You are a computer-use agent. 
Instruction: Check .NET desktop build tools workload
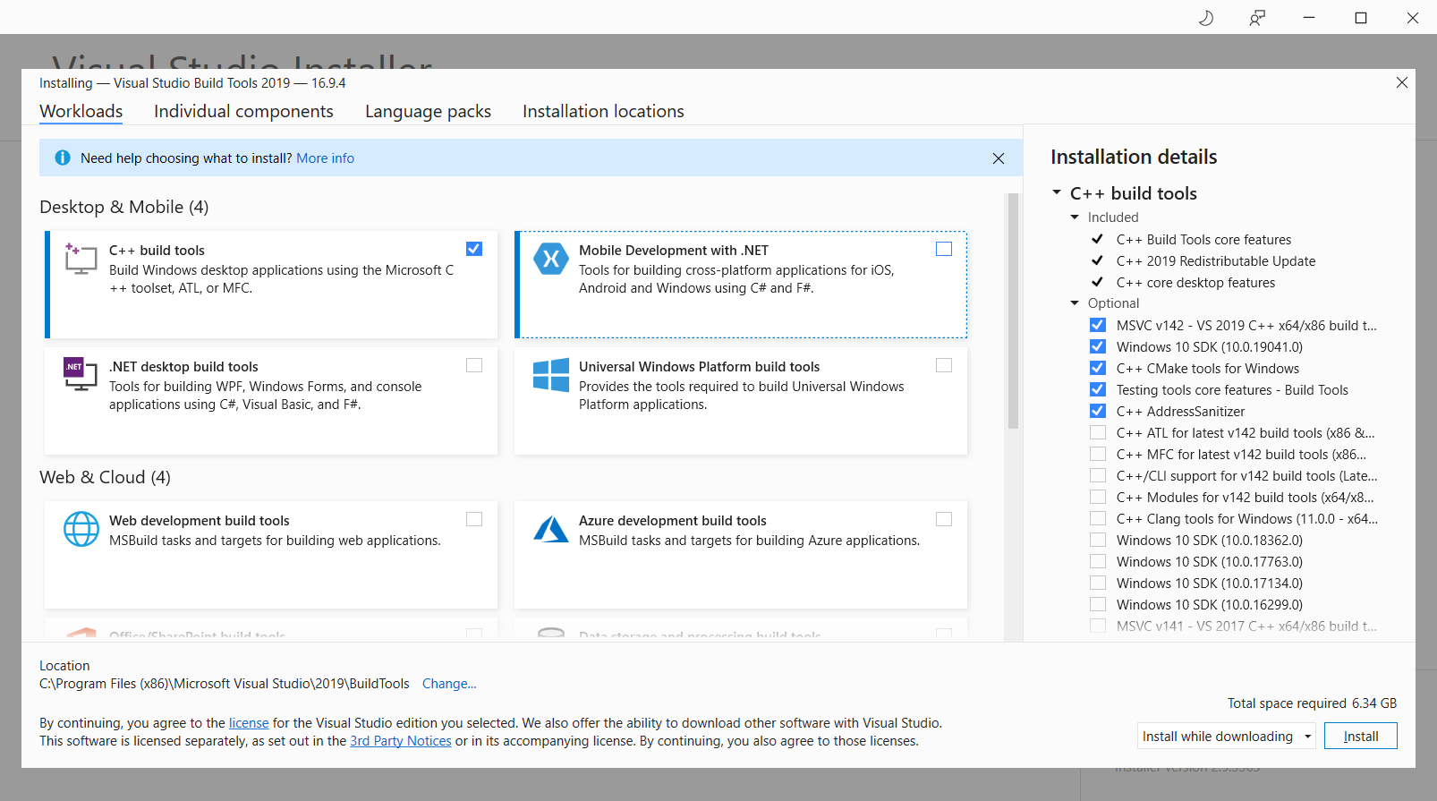(474, 365)
